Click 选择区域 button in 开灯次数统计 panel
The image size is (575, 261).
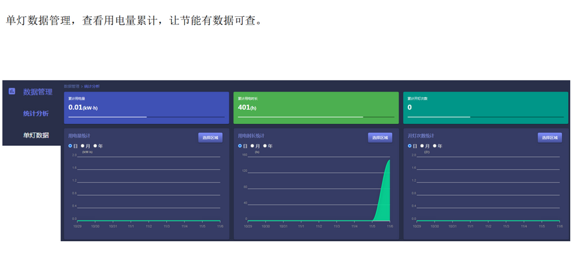[549, 138]
